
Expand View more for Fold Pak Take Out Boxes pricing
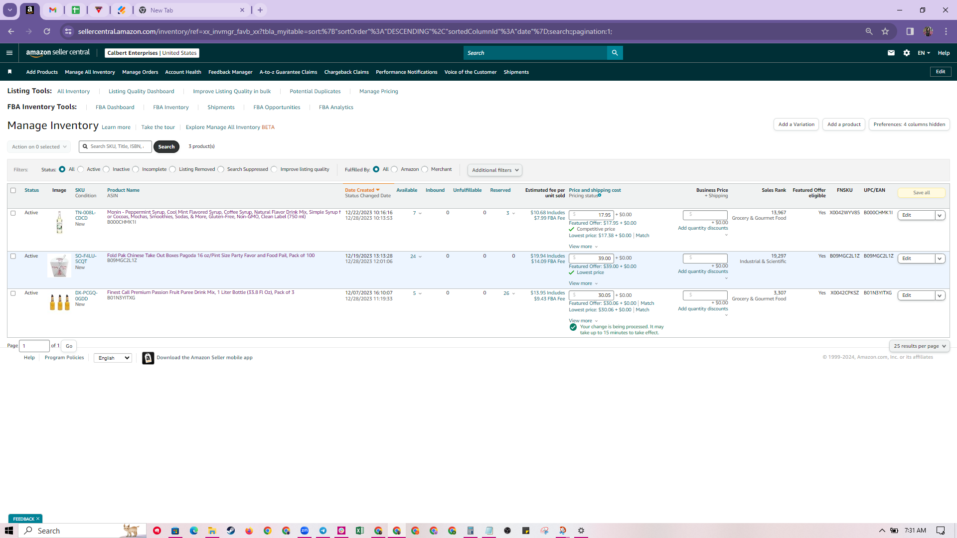click(x=583, y=283)
